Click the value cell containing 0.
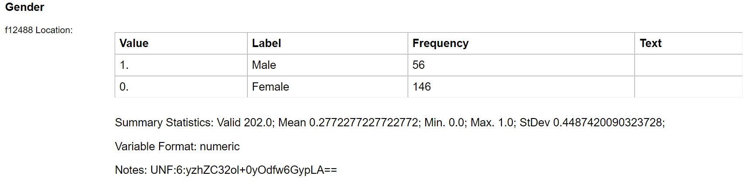The width and height of the screenshot is (754, 186). click(x=124, y=87)
